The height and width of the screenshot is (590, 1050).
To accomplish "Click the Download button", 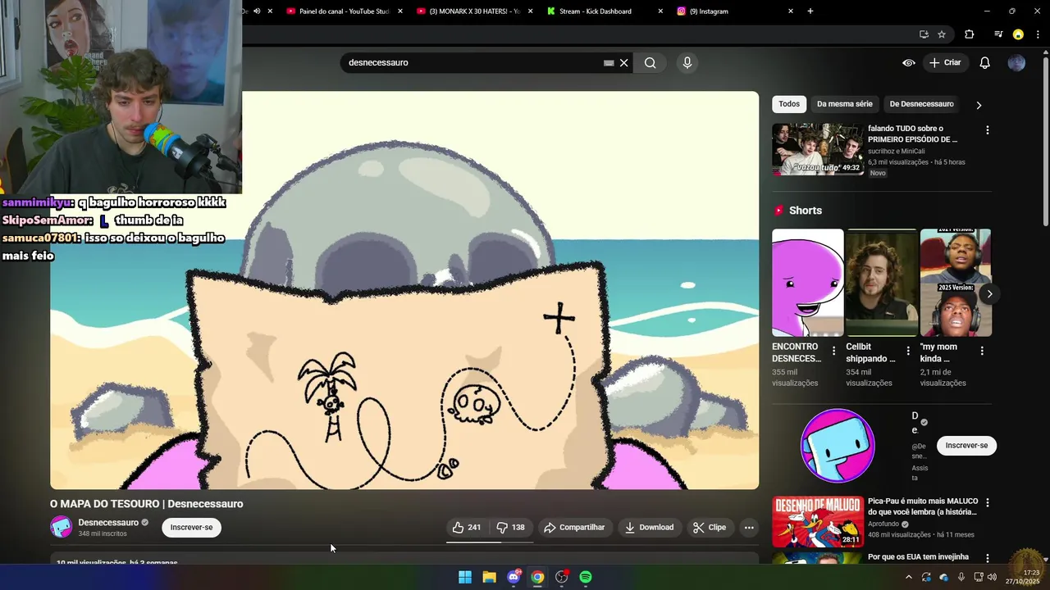I will pyautogui.click(x=649, y=528).
